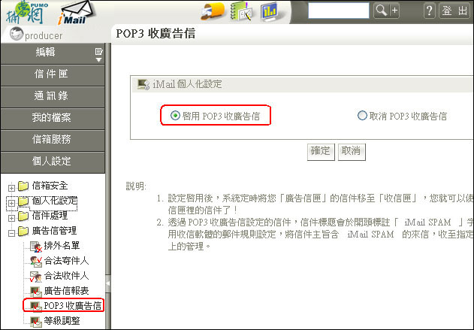
Task: Open help question mark icon
Action: click(x=429, y=11)
